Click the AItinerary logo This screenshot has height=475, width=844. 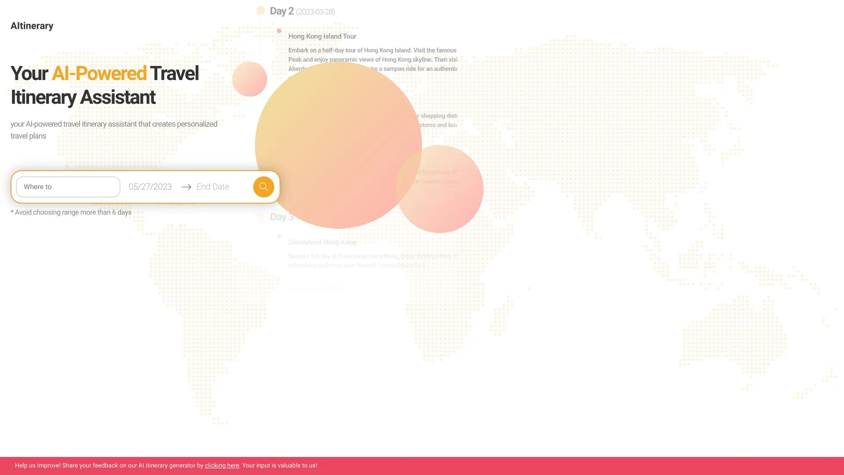(32, 26)
